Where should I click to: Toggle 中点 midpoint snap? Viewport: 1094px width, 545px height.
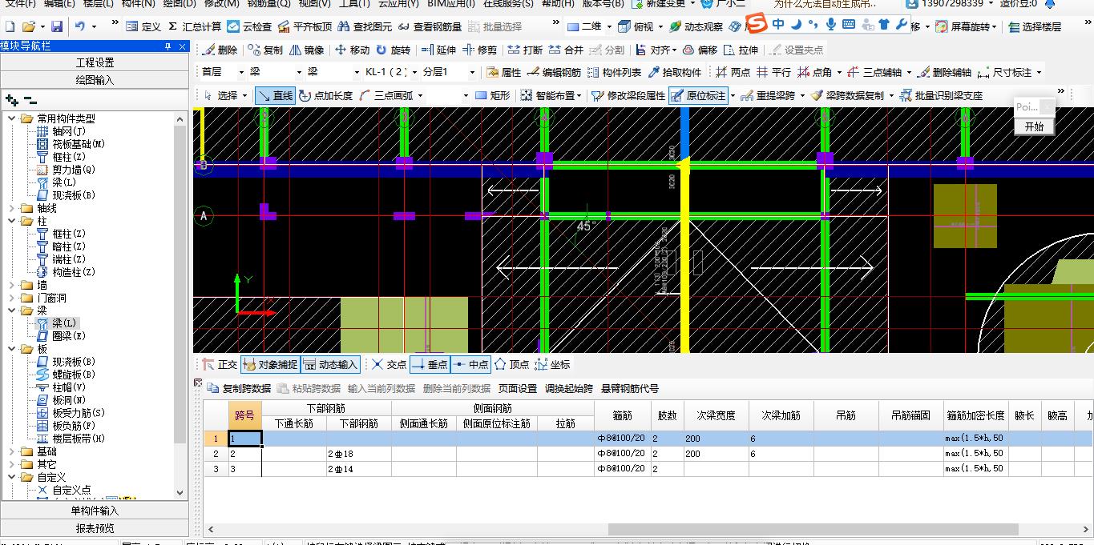click(470, 364)
